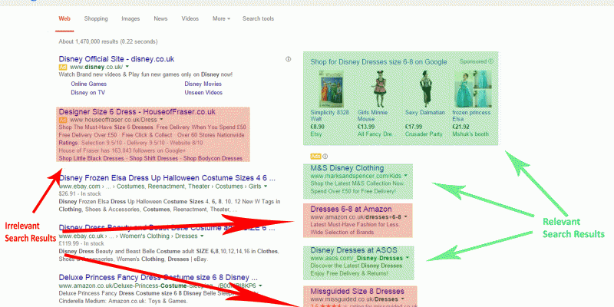Open the M&S Disney Clothing ad
This screenshot has width=614, height=307.
click(x=348, y=168)
